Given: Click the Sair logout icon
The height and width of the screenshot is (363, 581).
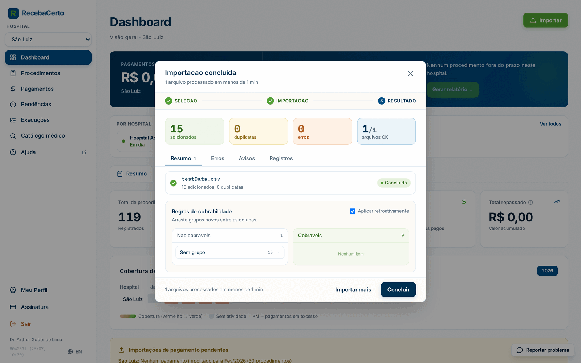Looking at the screenshot, I should coord(13,324).
